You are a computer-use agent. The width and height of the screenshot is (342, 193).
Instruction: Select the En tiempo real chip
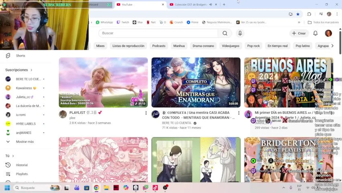278,46
